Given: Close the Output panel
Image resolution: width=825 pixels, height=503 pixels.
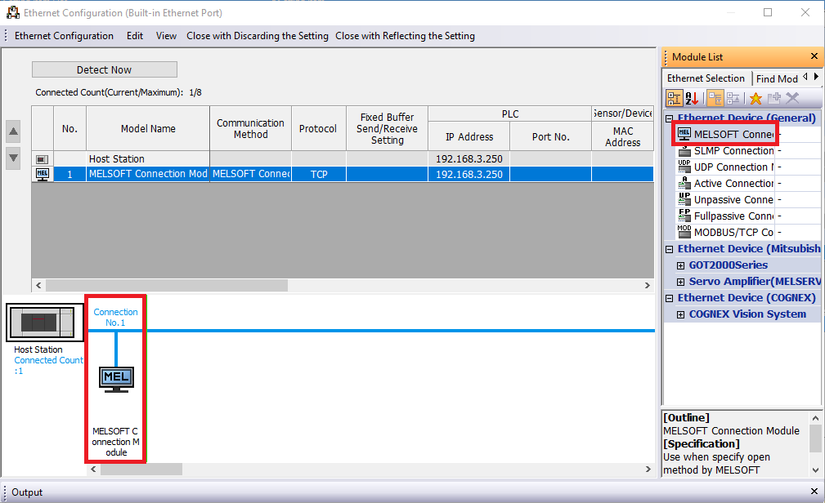Looking at the screenshot, I should (814, 492).
